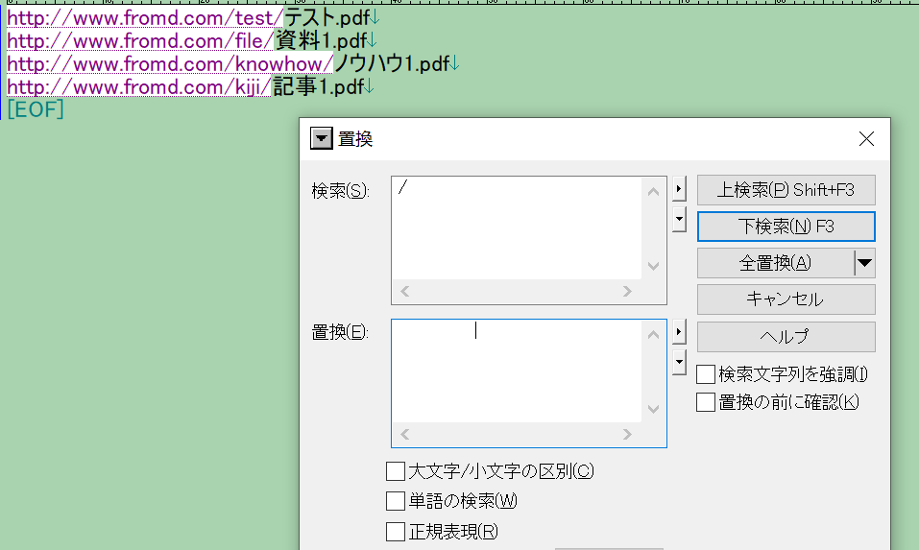Open the history dropdown beside 検索 field
Screen dimensions: 919x550
tap(679, 220)
